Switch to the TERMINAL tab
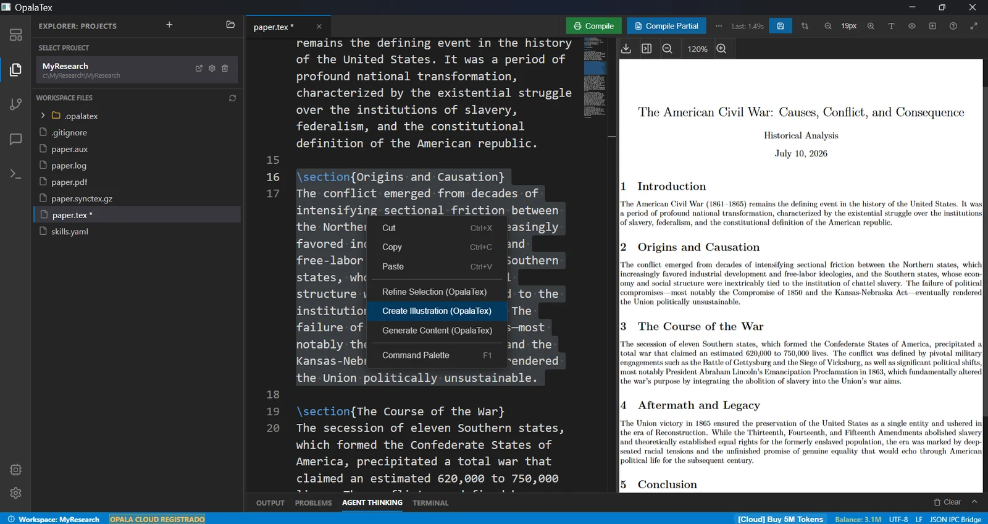This screenshot has height=524, width=988. pyautogui.click(x=430, y=503)
